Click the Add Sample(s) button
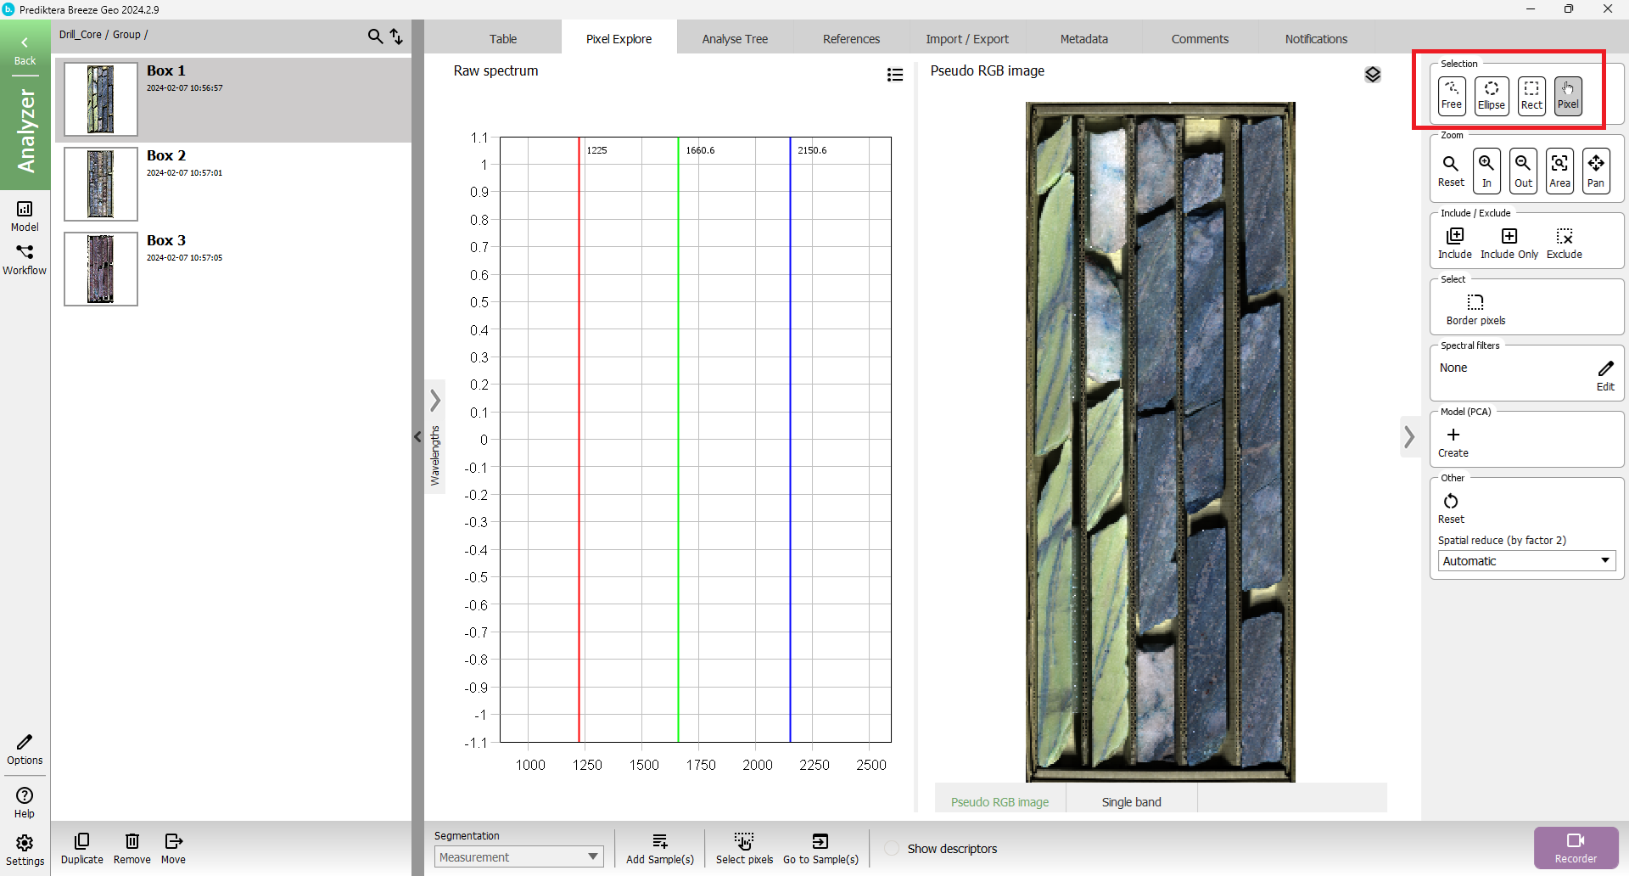Screen dimensions: 1629x876 [659, 848]
